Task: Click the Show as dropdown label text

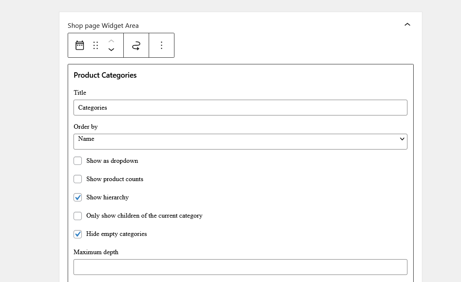Action: (x=112, y=161)
